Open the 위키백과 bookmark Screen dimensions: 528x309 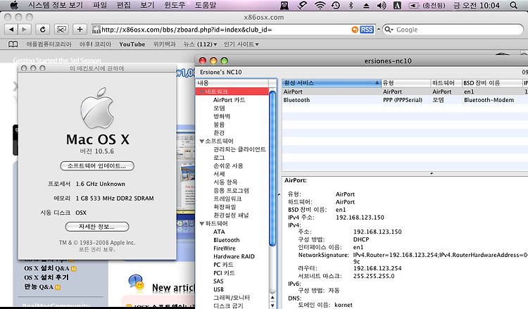point(164,44)
